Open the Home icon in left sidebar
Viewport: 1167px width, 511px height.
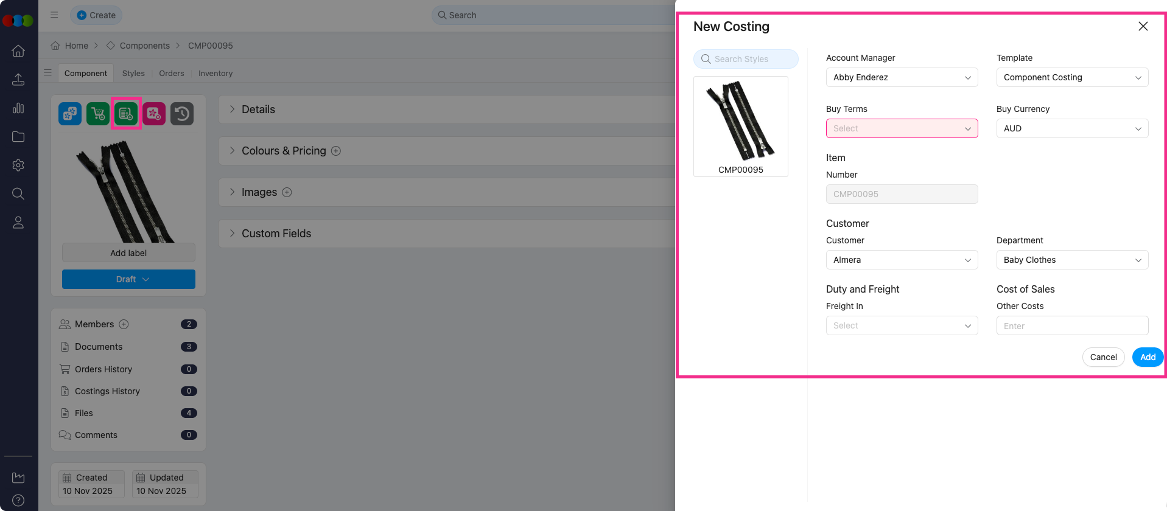tap(18, 51)
